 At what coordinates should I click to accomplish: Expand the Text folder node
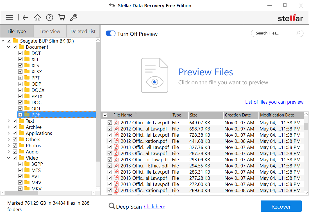[x=9, y=121]
